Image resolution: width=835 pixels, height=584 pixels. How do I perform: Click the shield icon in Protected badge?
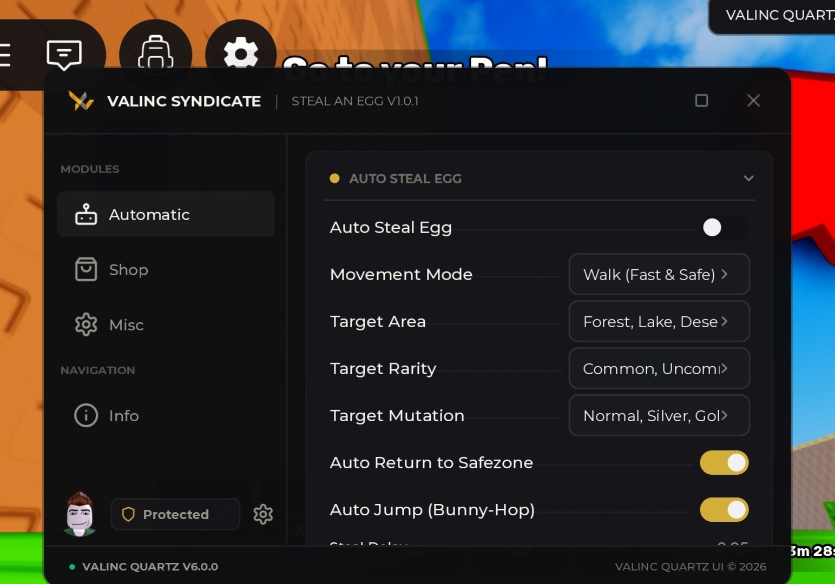click(128, 514)
